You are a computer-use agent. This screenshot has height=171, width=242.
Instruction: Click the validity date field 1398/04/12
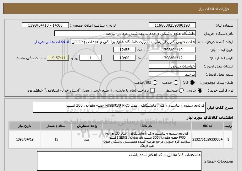172,58
